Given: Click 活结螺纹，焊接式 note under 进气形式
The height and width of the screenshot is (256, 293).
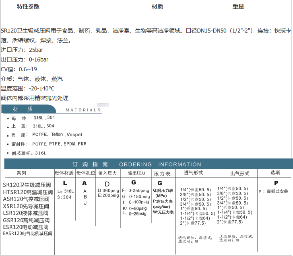Looking at the screenshot, I should 195,240.
